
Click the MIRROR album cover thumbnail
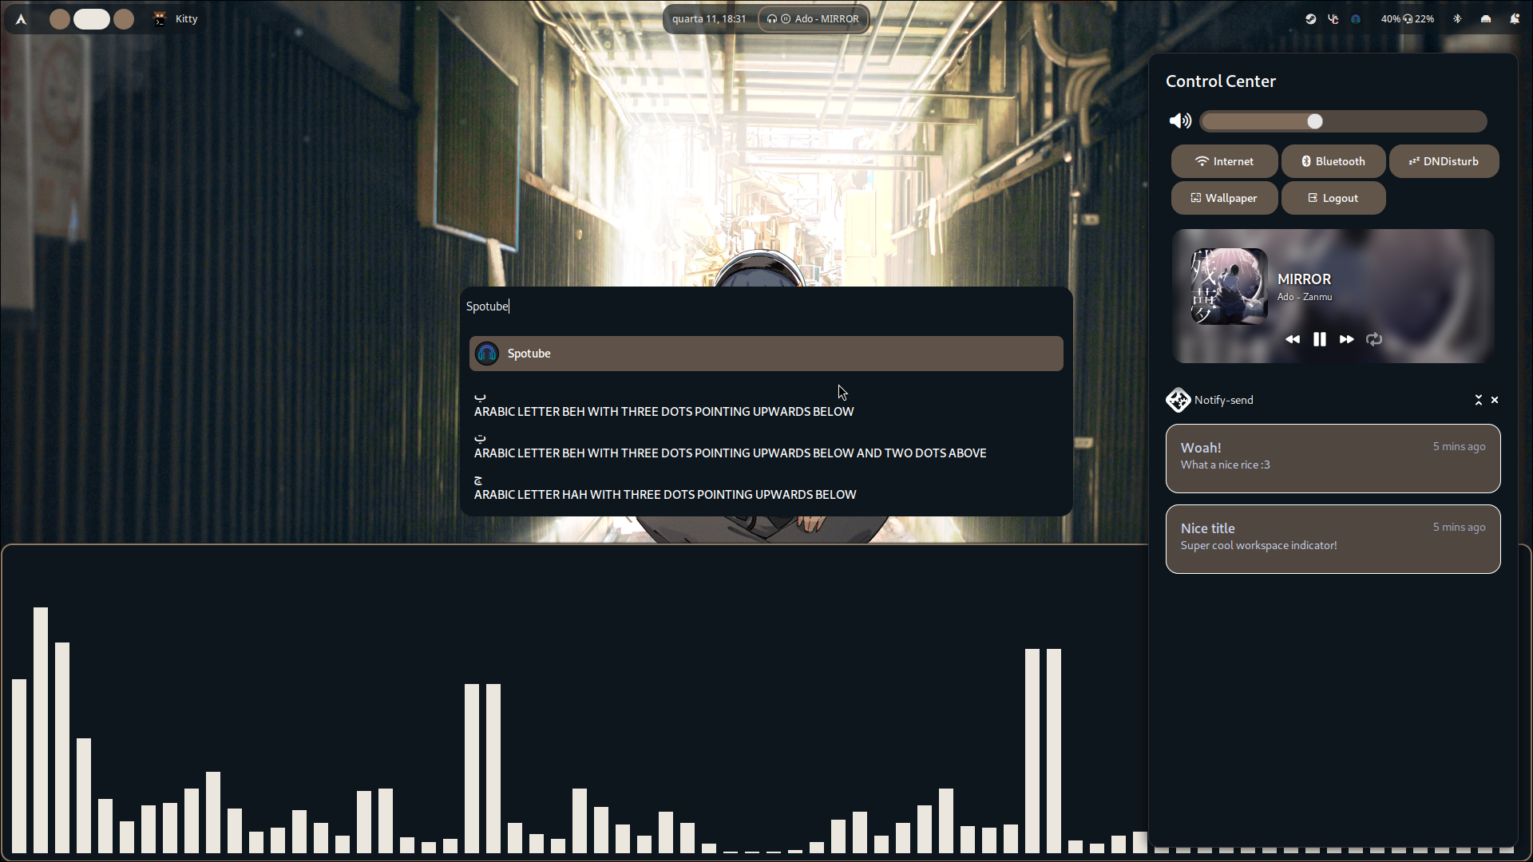click(1229, 287)
